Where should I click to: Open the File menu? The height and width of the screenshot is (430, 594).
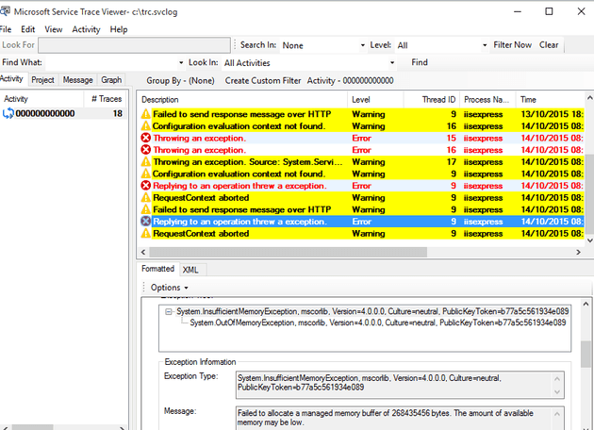[x=6, y=29]
